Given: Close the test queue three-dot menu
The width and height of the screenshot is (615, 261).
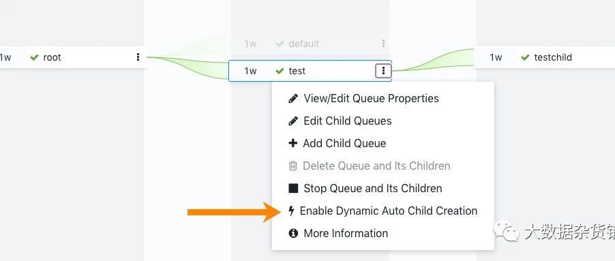Looking at the screenshot, I should click(384, 71).
